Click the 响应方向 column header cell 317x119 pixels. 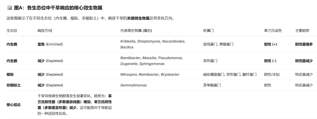tap(45, 31)
